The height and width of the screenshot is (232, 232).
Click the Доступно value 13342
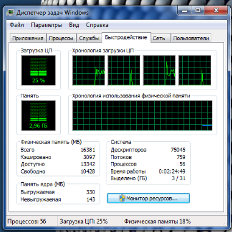(x=88, y=164)
